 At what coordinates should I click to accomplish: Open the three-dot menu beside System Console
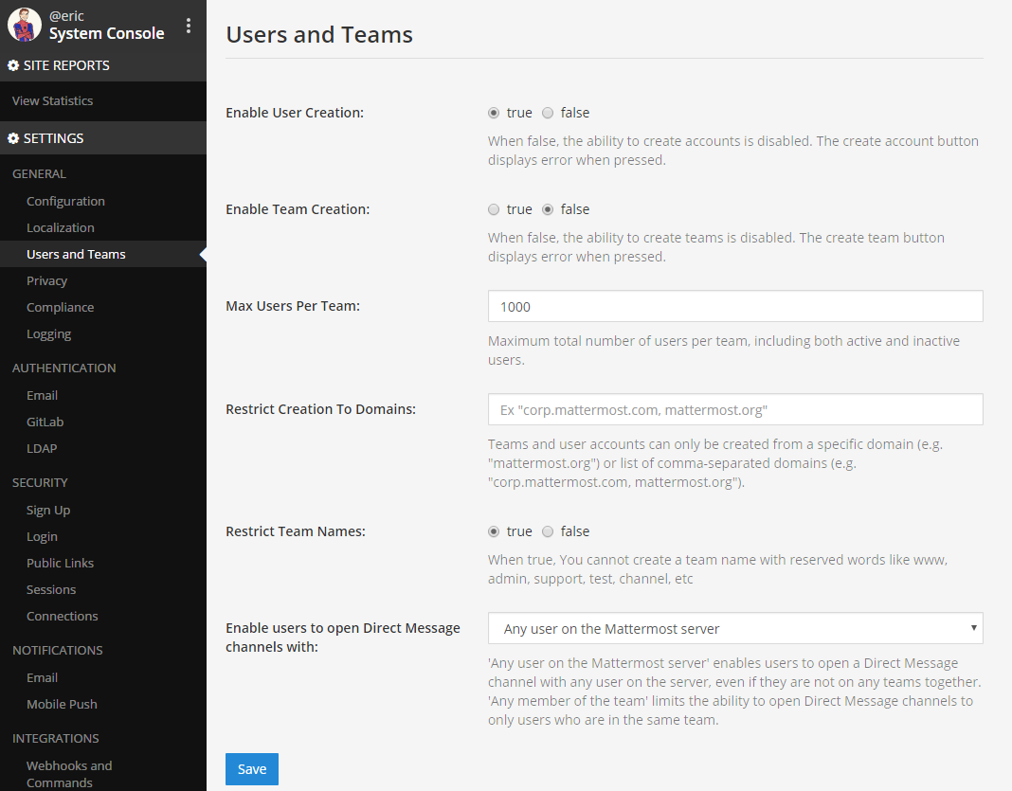click(189, 26)
